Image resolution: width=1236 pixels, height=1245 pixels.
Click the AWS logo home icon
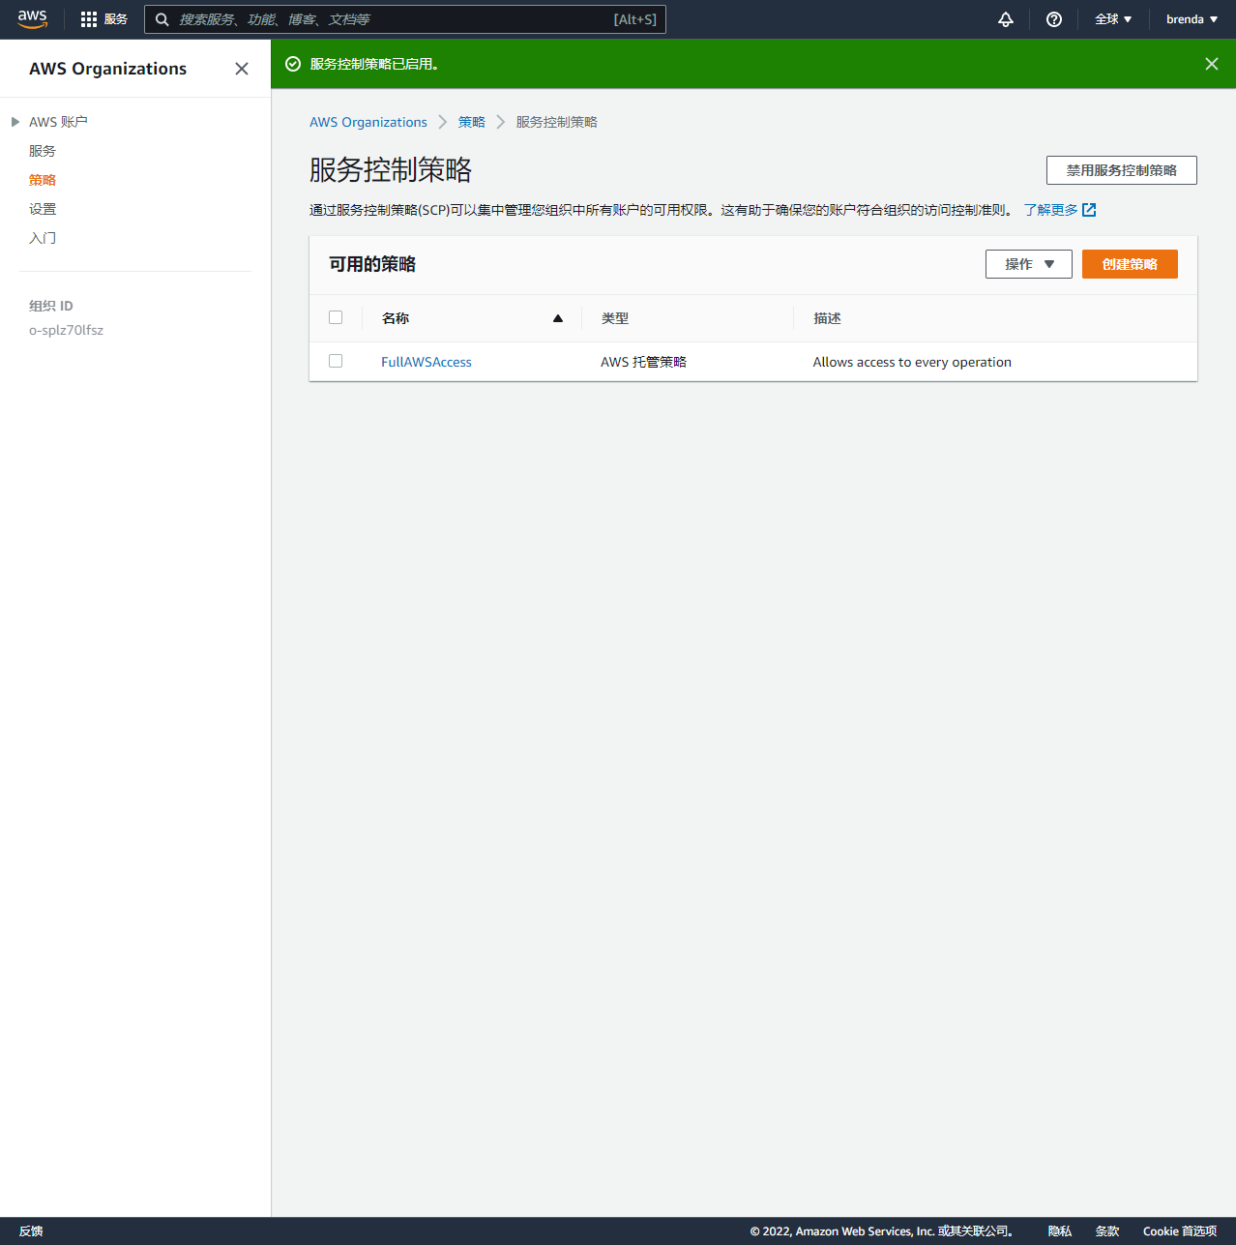pos(32,19)
